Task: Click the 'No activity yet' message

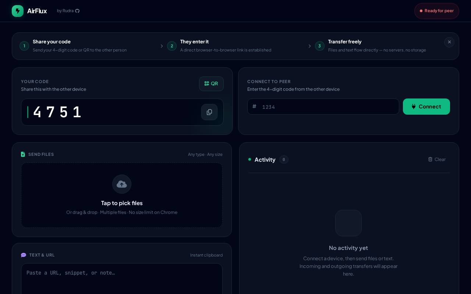Action: tap(348, 248)
